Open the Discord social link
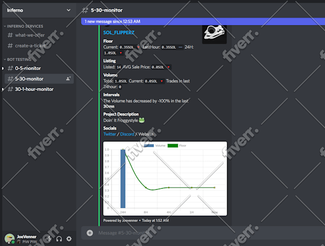 pos(127,134)
